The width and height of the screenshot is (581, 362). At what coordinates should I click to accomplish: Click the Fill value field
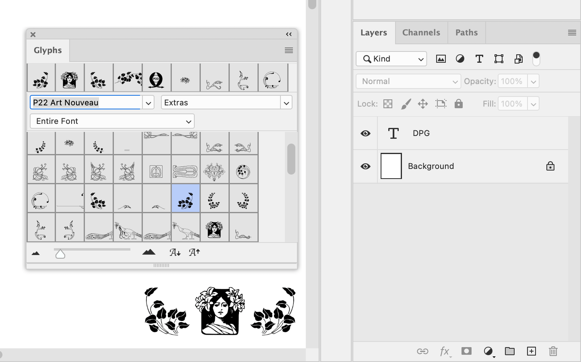(x=513, y=104)
